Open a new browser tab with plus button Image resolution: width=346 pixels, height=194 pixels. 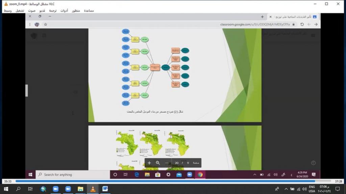(262, 17)
